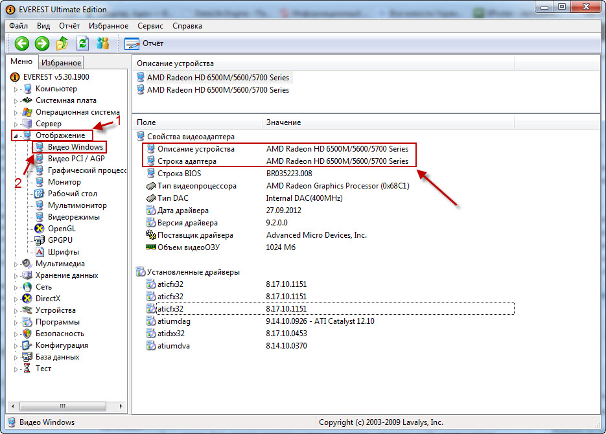Screen dimensions: 606x434
Task: Click the Конфигурация tree icon
Action: [x=27, y=345]
